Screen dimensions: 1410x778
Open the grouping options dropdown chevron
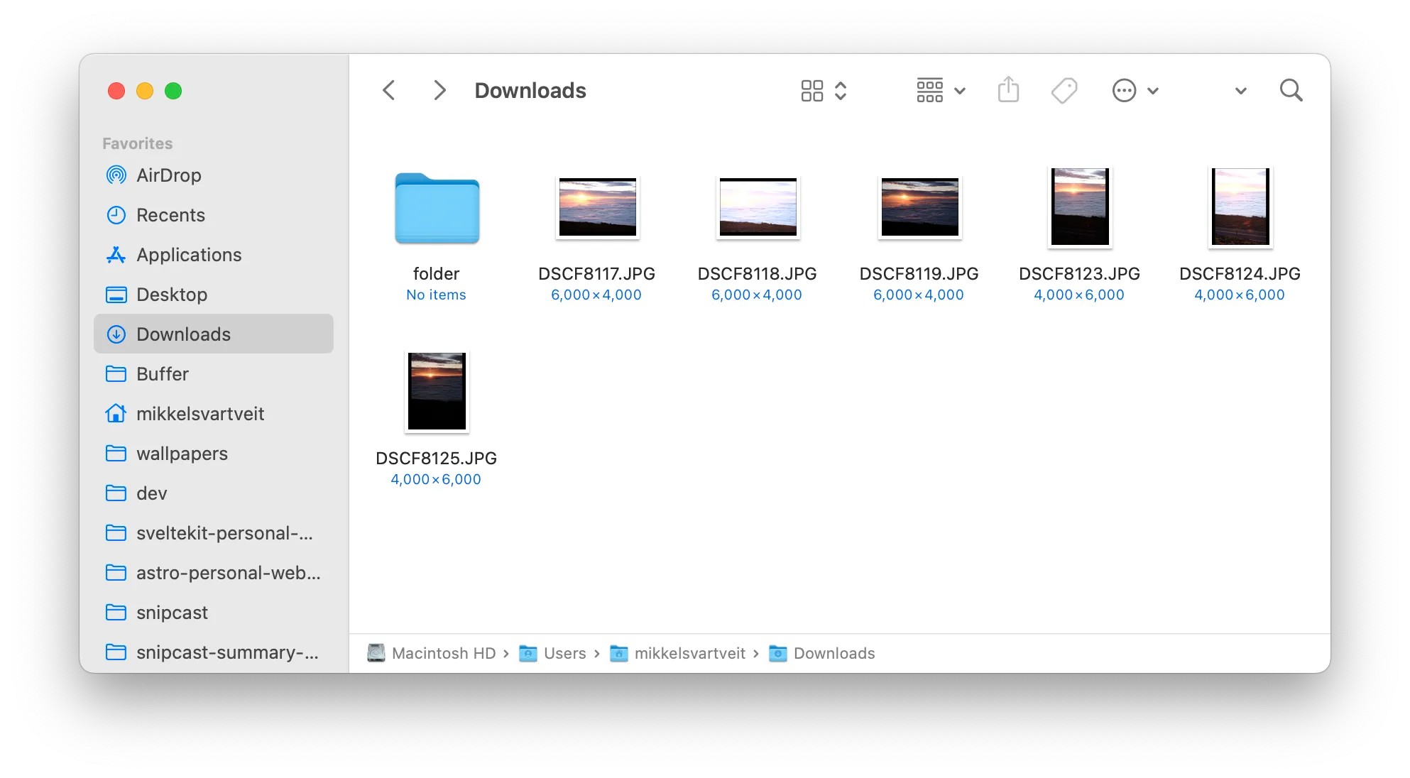[961, 91]
